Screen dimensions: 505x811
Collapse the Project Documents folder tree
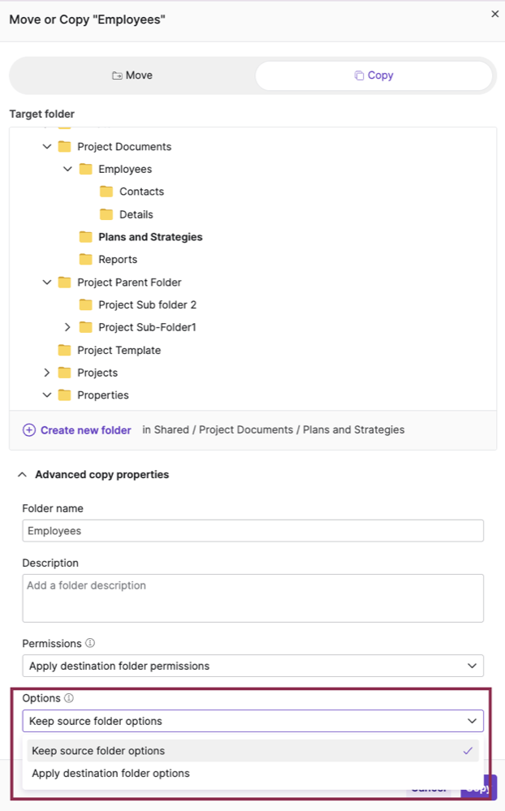47,147
